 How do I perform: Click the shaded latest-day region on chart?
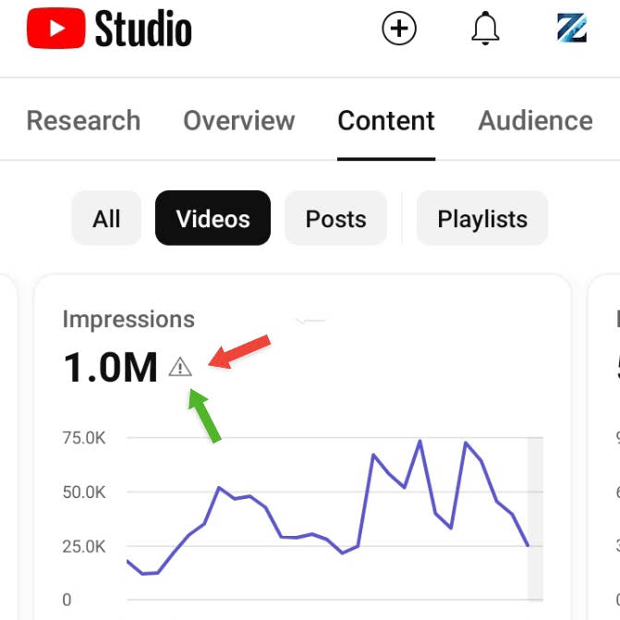535,518
